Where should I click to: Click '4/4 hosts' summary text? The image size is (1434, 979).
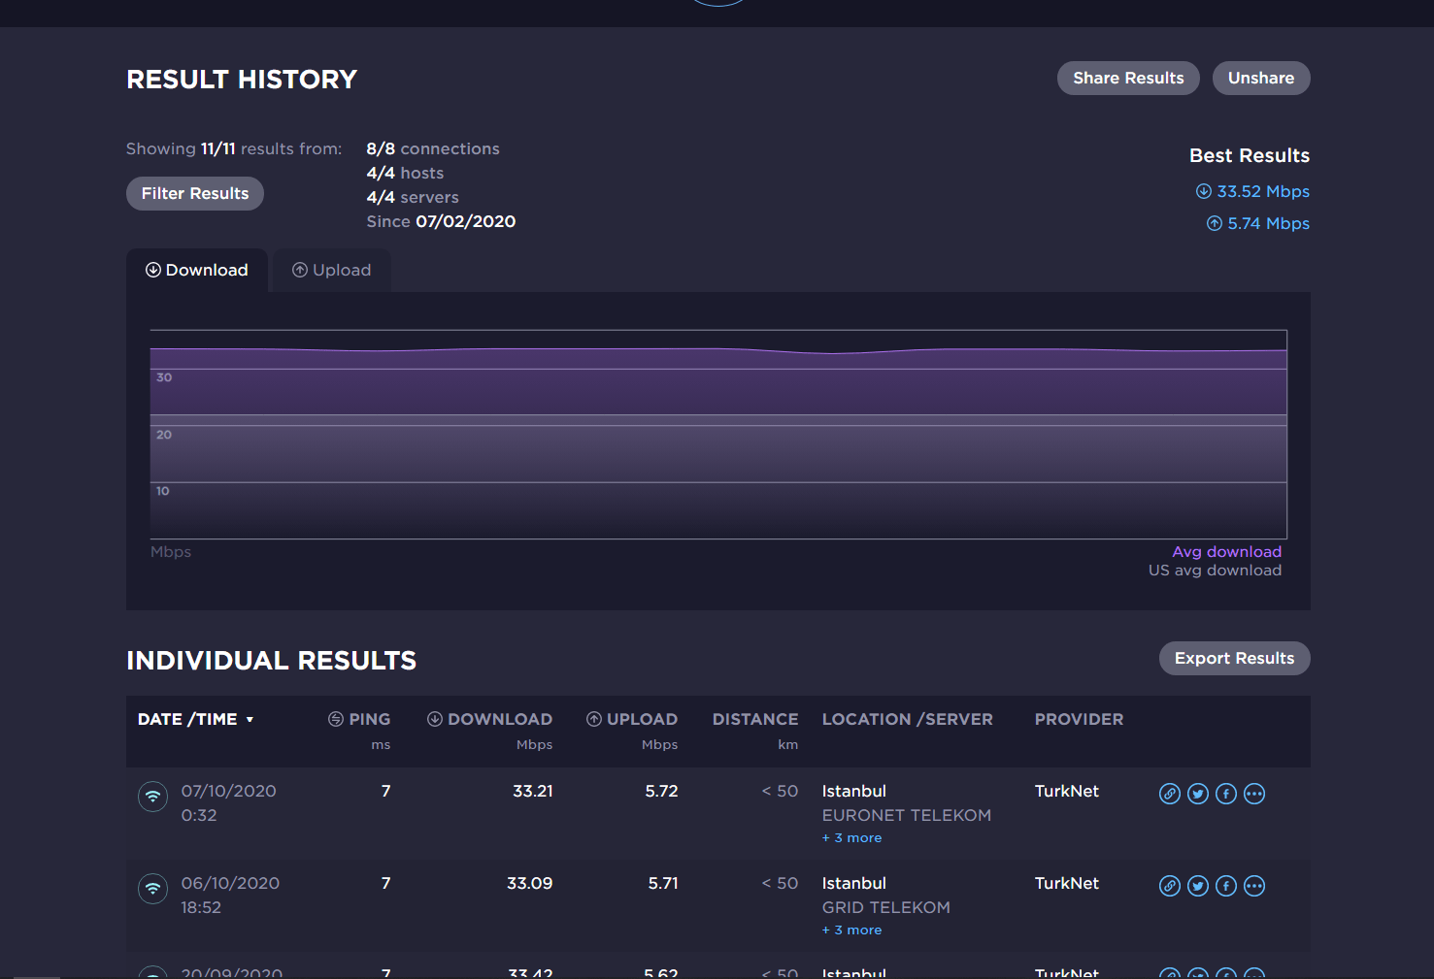pyautogui.click(x=405, y=173)
